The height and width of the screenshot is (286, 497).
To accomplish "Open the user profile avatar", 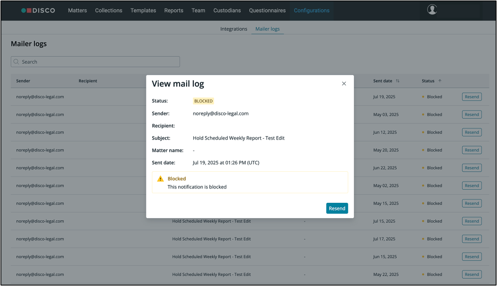I will pyautogui.click(x=432, y=10).
